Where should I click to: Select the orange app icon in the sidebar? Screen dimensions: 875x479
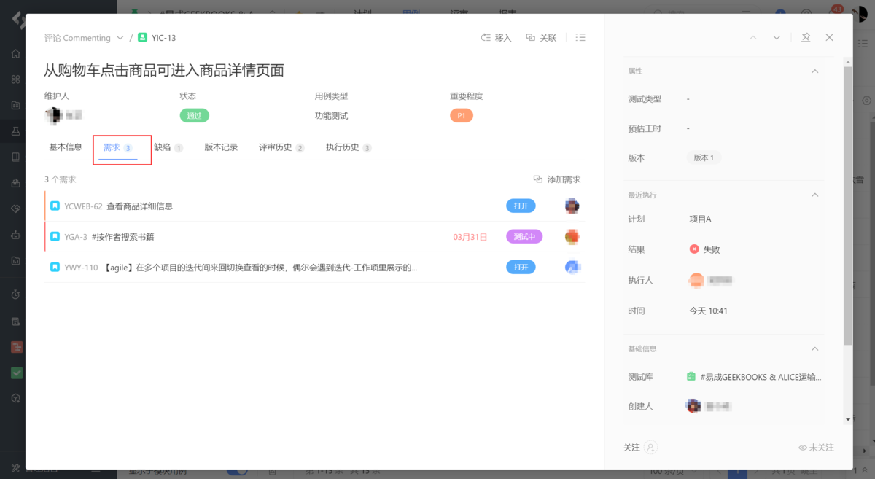tap(16, 347)
